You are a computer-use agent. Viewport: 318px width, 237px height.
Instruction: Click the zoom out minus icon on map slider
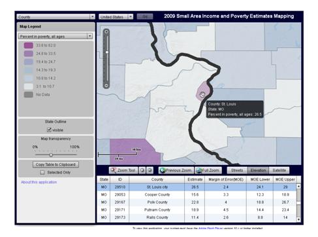pos(106,85)
